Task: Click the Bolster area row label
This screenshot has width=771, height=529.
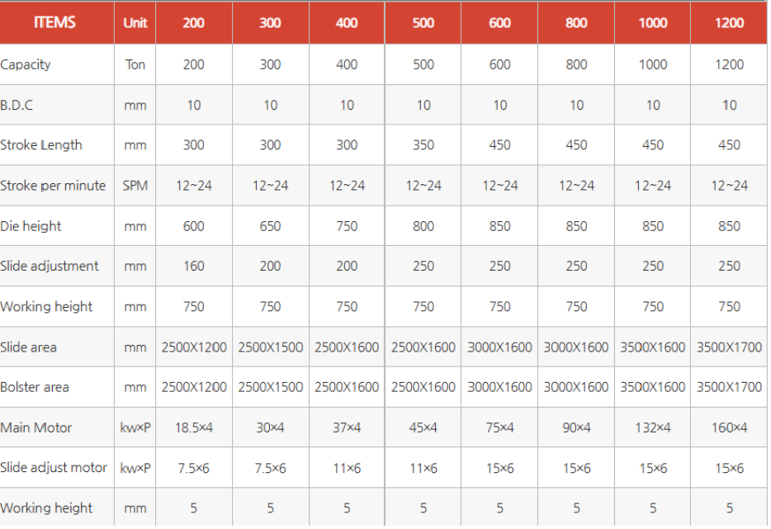Action: coord(35,387)
